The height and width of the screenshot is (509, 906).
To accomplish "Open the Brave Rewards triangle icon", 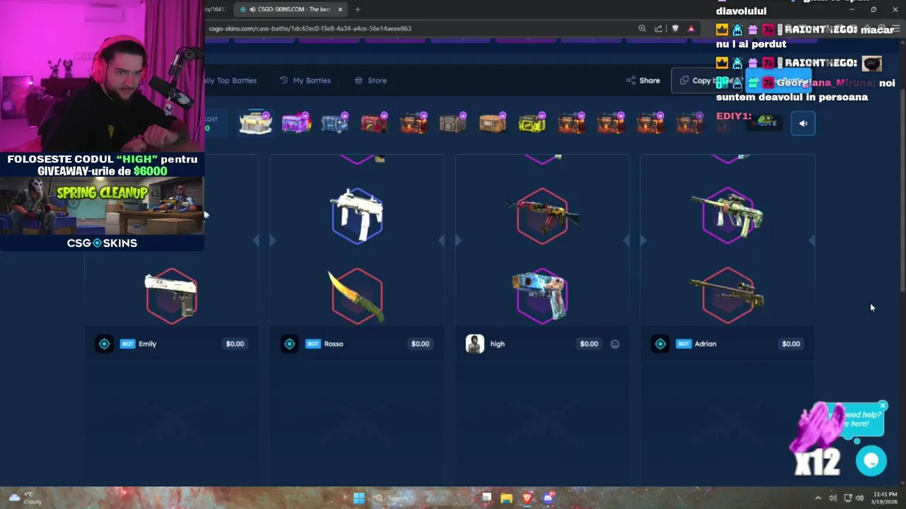I will pos(691,28).
